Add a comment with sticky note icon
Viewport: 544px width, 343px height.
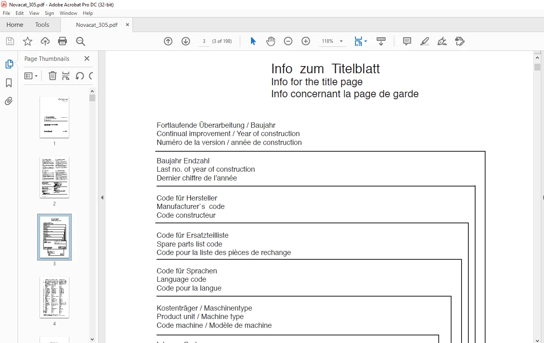pos(407,41)
